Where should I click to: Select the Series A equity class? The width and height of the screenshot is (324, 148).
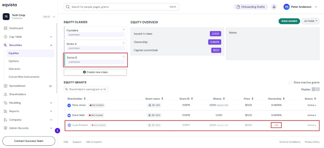pos(95,46)
